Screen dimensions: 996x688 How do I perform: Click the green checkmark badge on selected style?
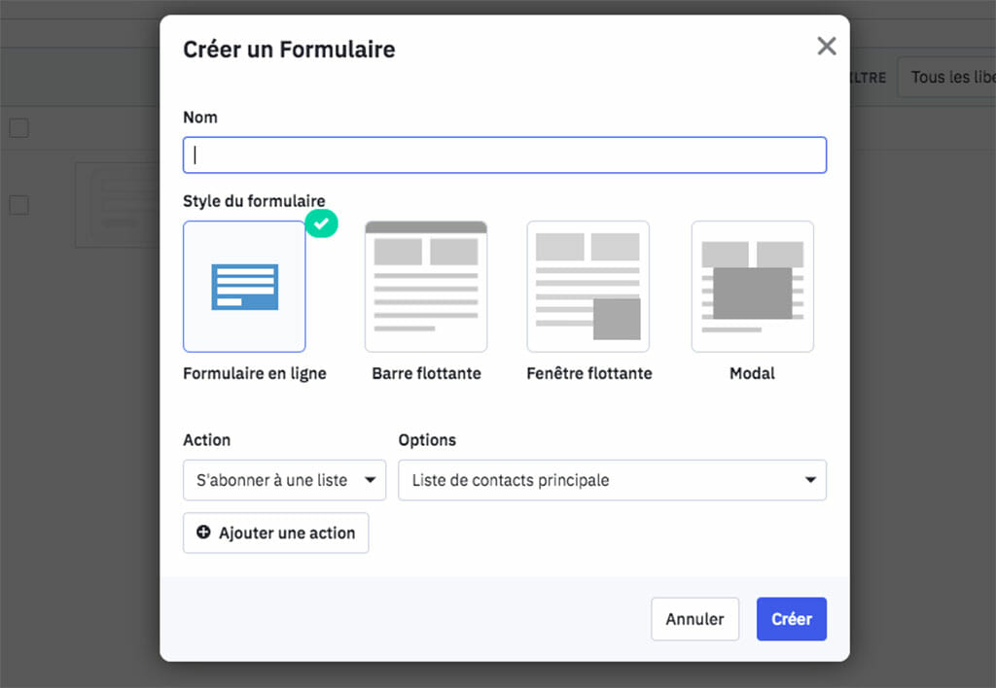[321, 224]
